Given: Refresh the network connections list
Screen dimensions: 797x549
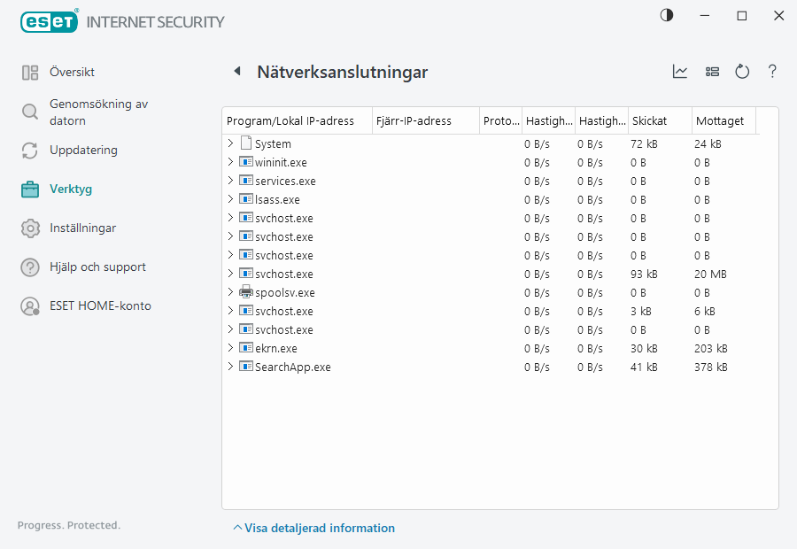Looking at the screenshot, I should pyautogui.click(x=742, y=72).
